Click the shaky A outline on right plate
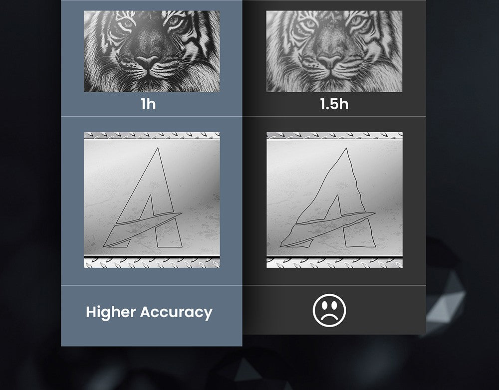The height and width of the screenshot is (390, 499). [x=328, y=197]
